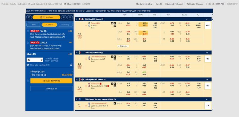
Task: Open Luật cược in the top menu
Action: point(22,4)
